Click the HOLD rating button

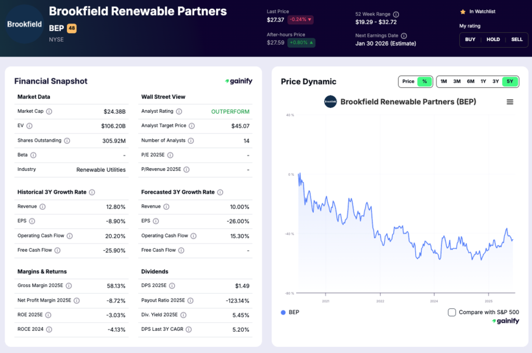click(493, 39)
